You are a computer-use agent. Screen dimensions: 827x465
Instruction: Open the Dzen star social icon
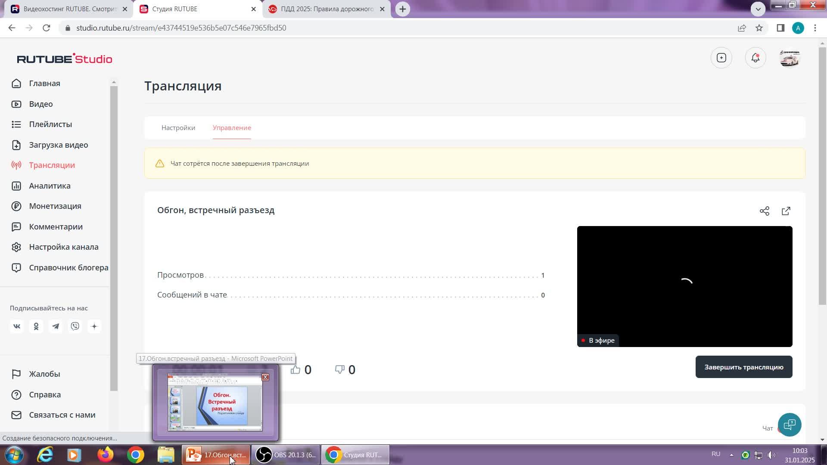coord(94,326)
